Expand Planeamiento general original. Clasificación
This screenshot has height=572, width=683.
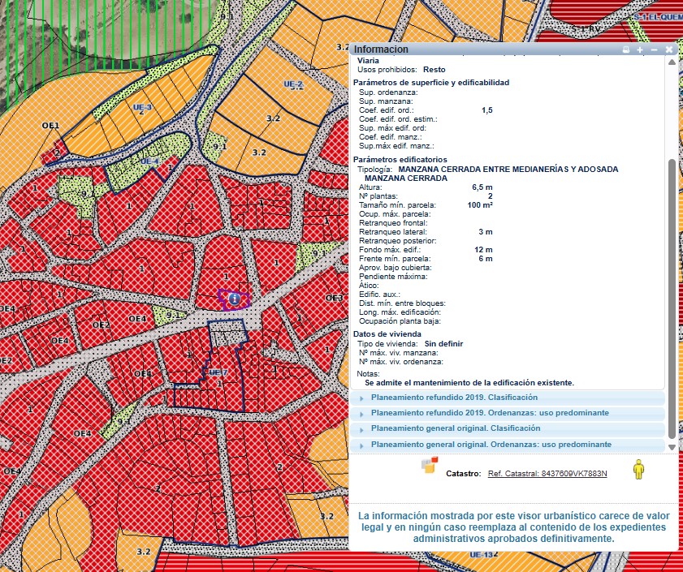tap(508, 428)
